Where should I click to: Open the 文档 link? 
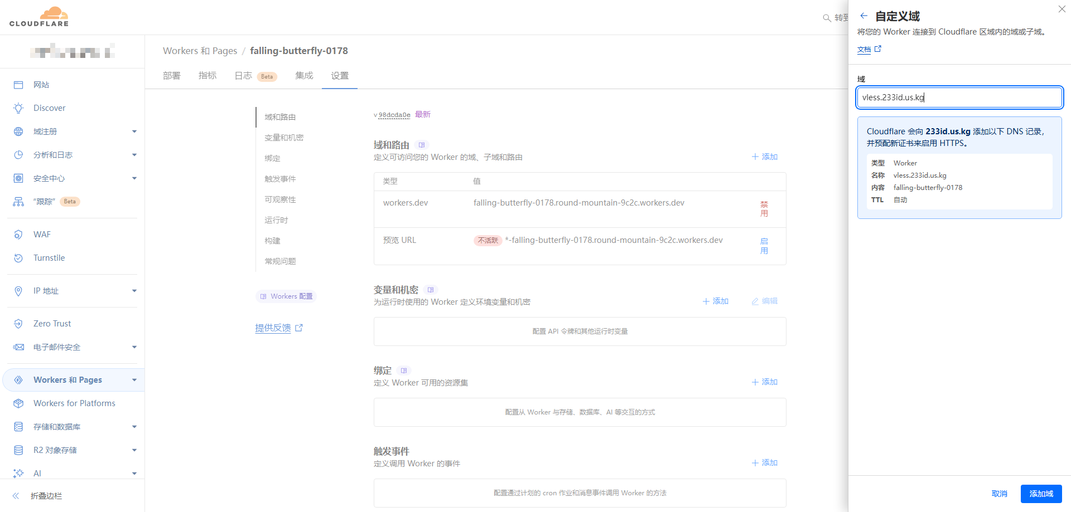click(x=869, y=50)
